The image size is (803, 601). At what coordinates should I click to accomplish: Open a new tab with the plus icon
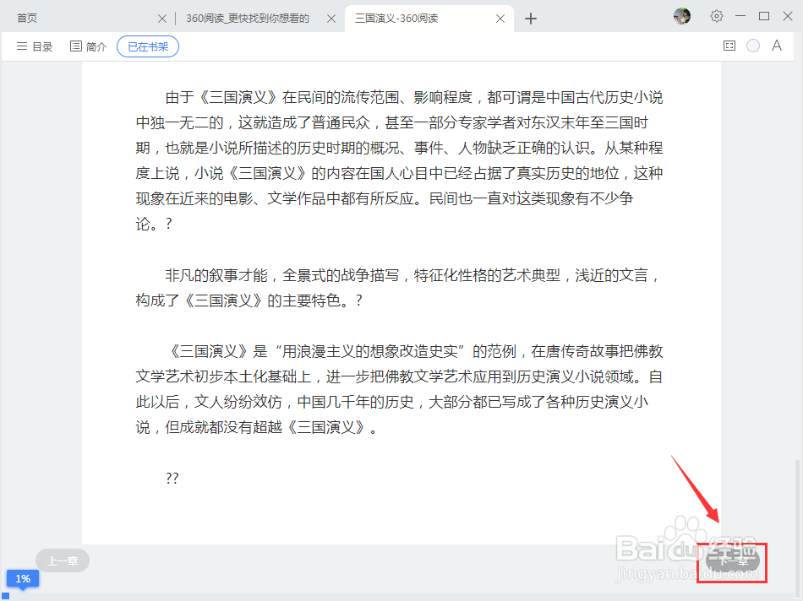coord(531,18)
